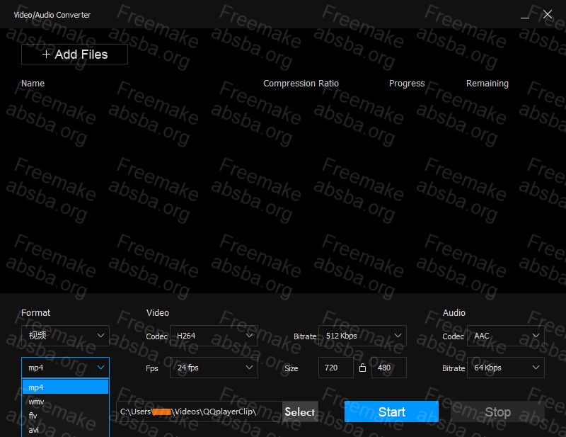Click the output folder path field
This screenshot has width=566, height=437.
coord(199,412)
